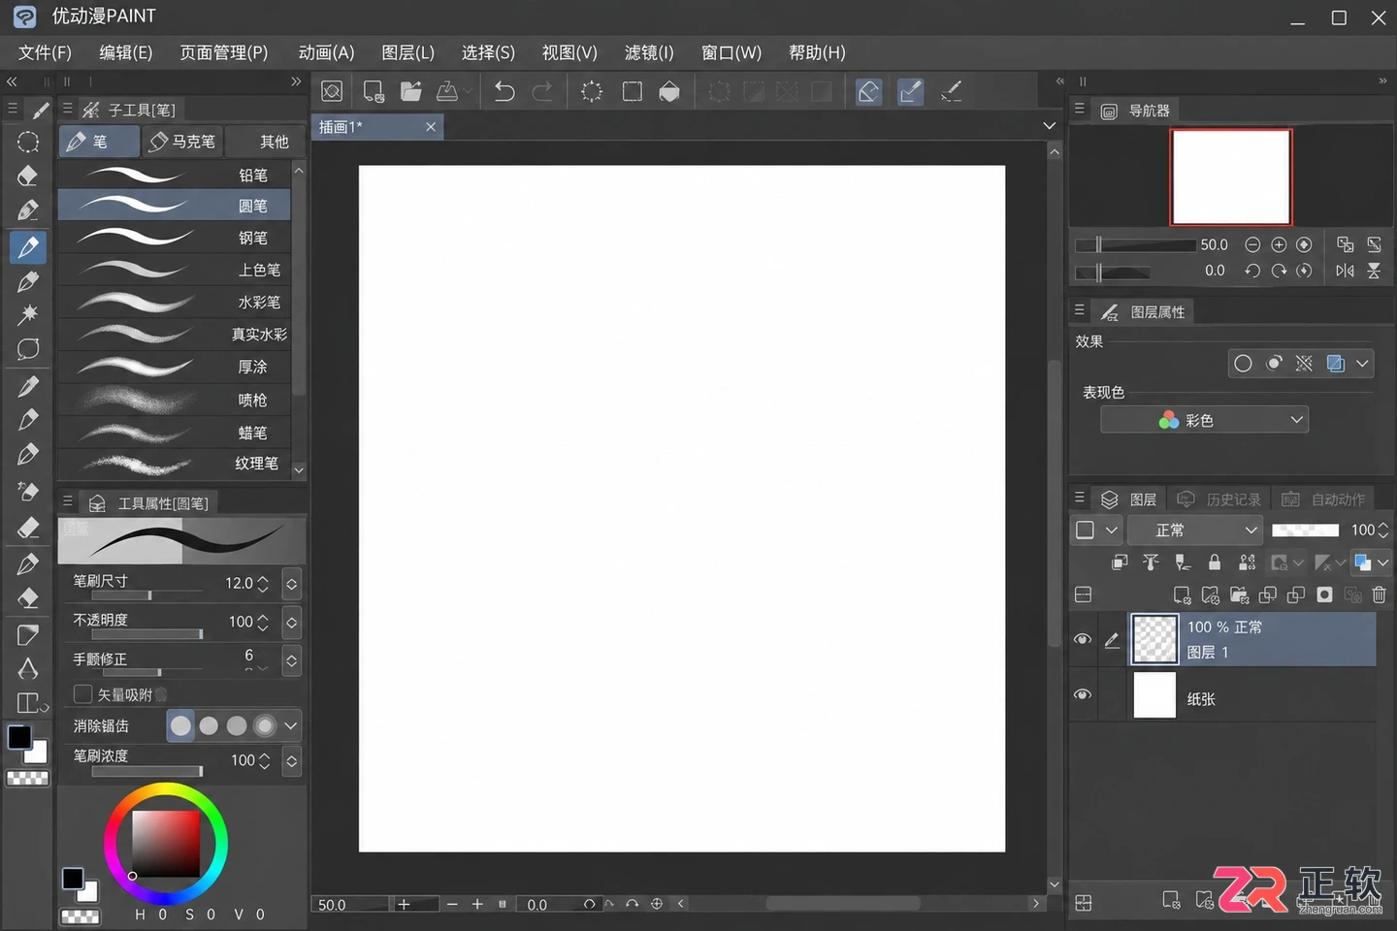Click the delete layer trash icon

pos(1379,594)
